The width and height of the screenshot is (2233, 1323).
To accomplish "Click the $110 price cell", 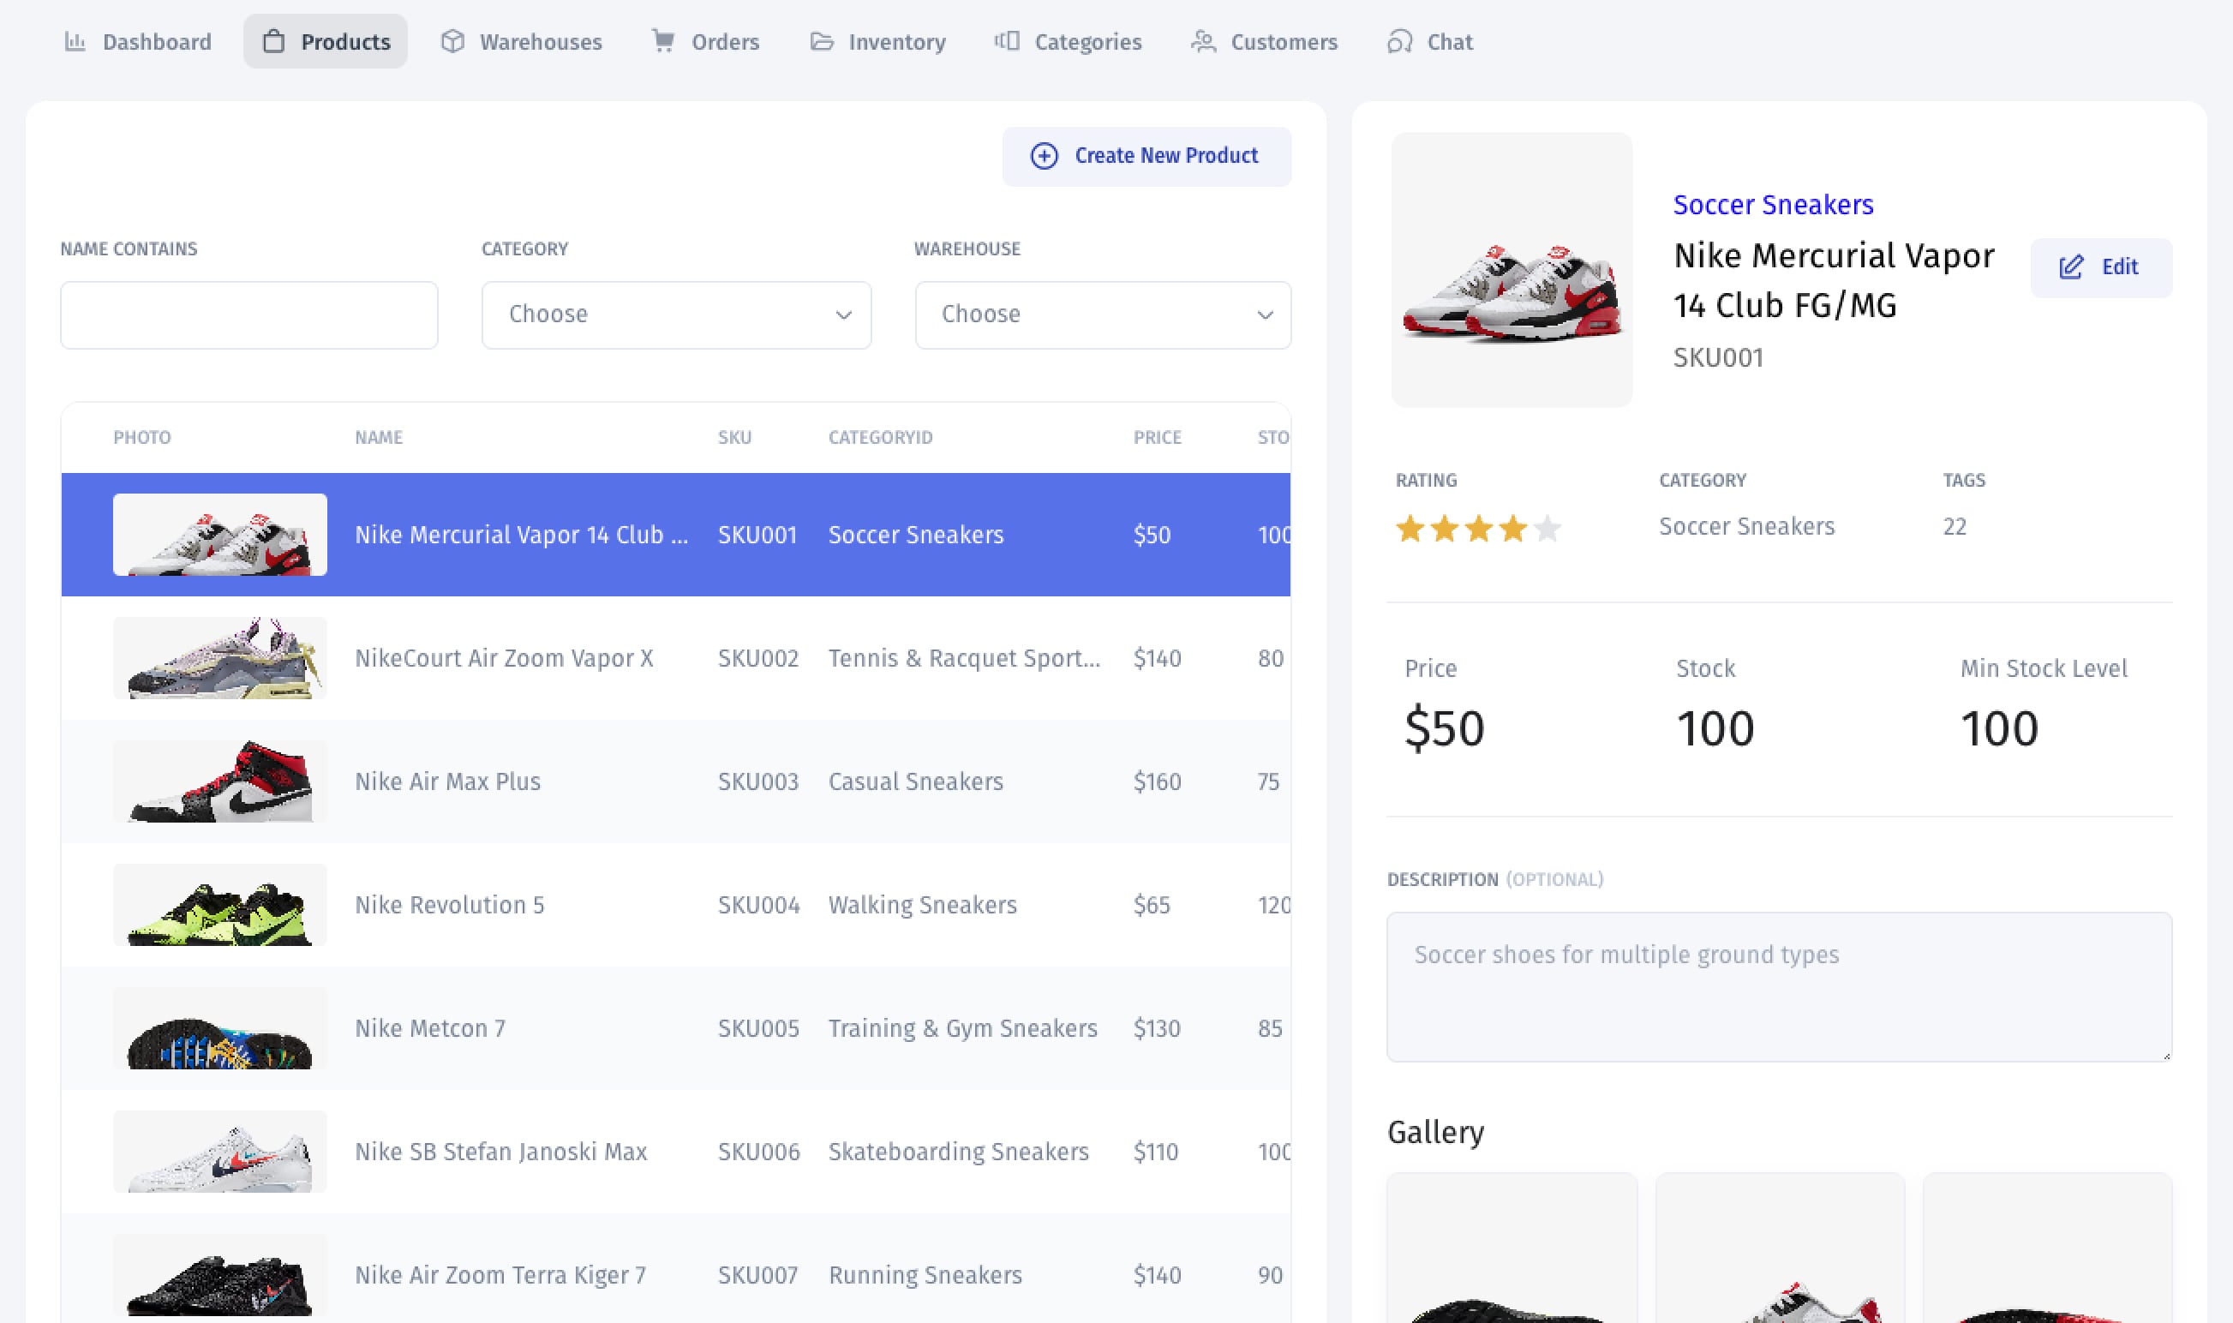I will pyautogui.click(x=1155, y=1152).
